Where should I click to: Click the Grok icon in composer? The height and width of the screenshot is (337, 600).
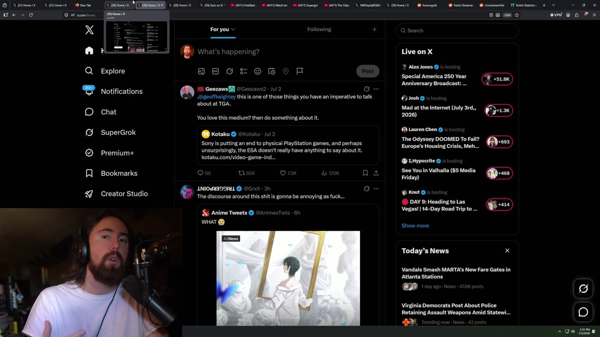click(229, 71)
